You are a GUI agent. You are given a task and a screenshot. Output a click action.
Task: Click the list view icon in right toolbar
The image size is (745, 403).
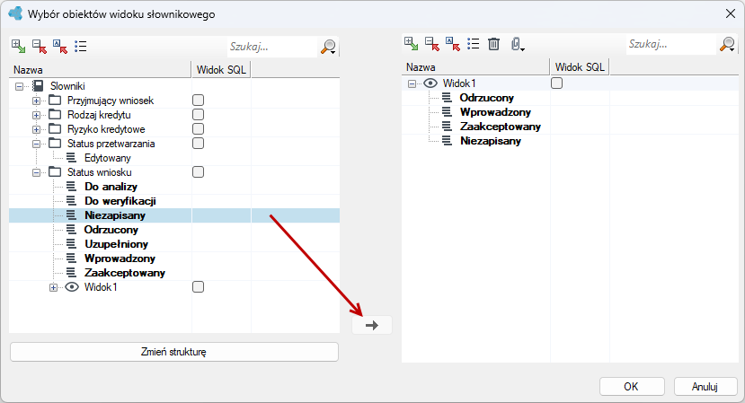click(474, 44)
